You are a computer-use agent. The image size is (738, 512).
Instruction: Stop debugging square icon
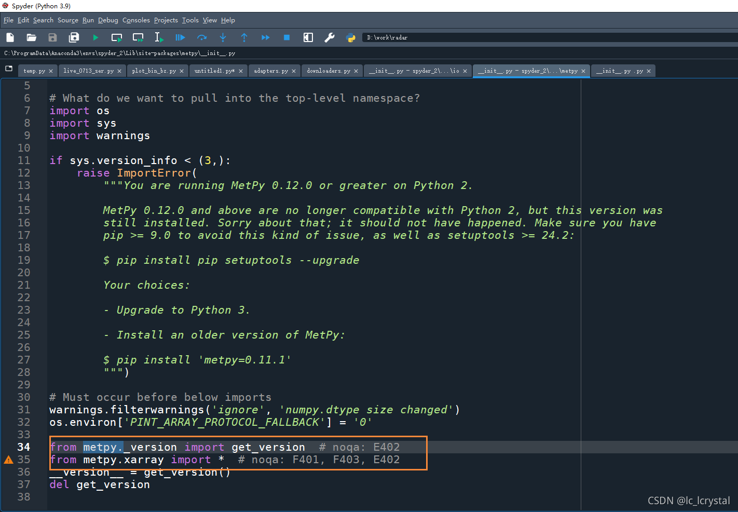[286, 37]
